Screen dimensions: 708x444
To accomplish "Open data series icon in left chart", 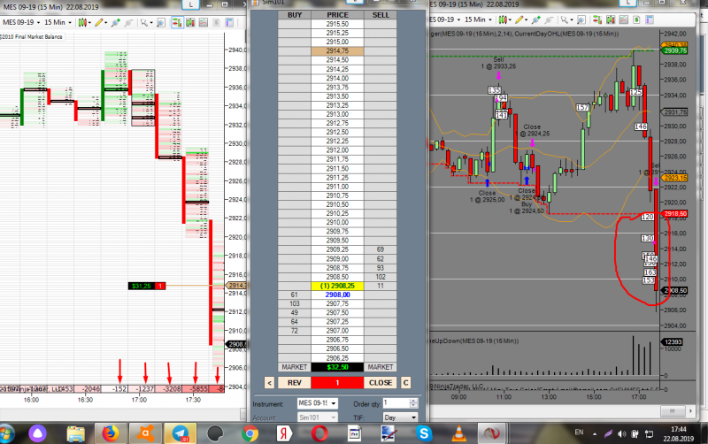I will point(190,22).
